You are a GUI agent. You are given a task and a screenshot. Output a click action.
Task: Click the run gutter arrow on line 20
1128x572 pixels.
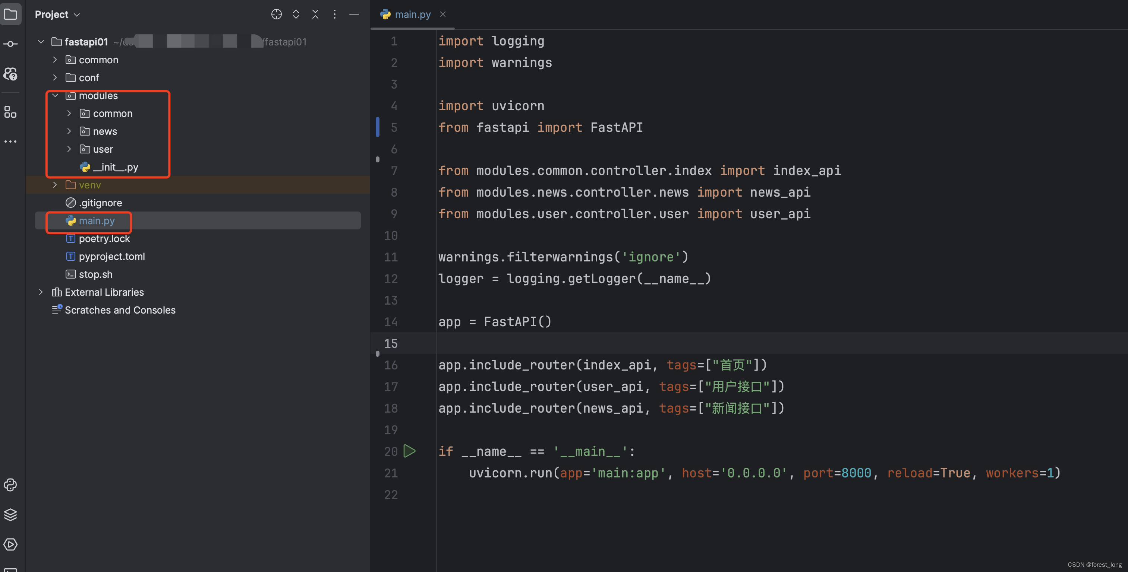tap(409, 451)
